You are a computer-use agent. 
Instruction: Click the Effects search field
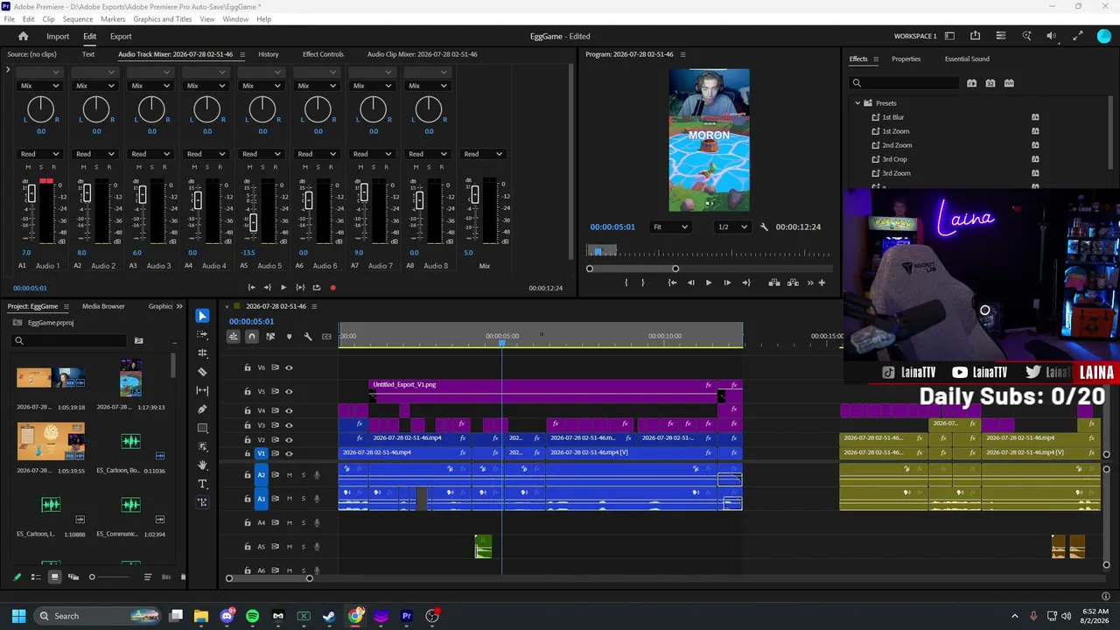click(x=905, y=83)
